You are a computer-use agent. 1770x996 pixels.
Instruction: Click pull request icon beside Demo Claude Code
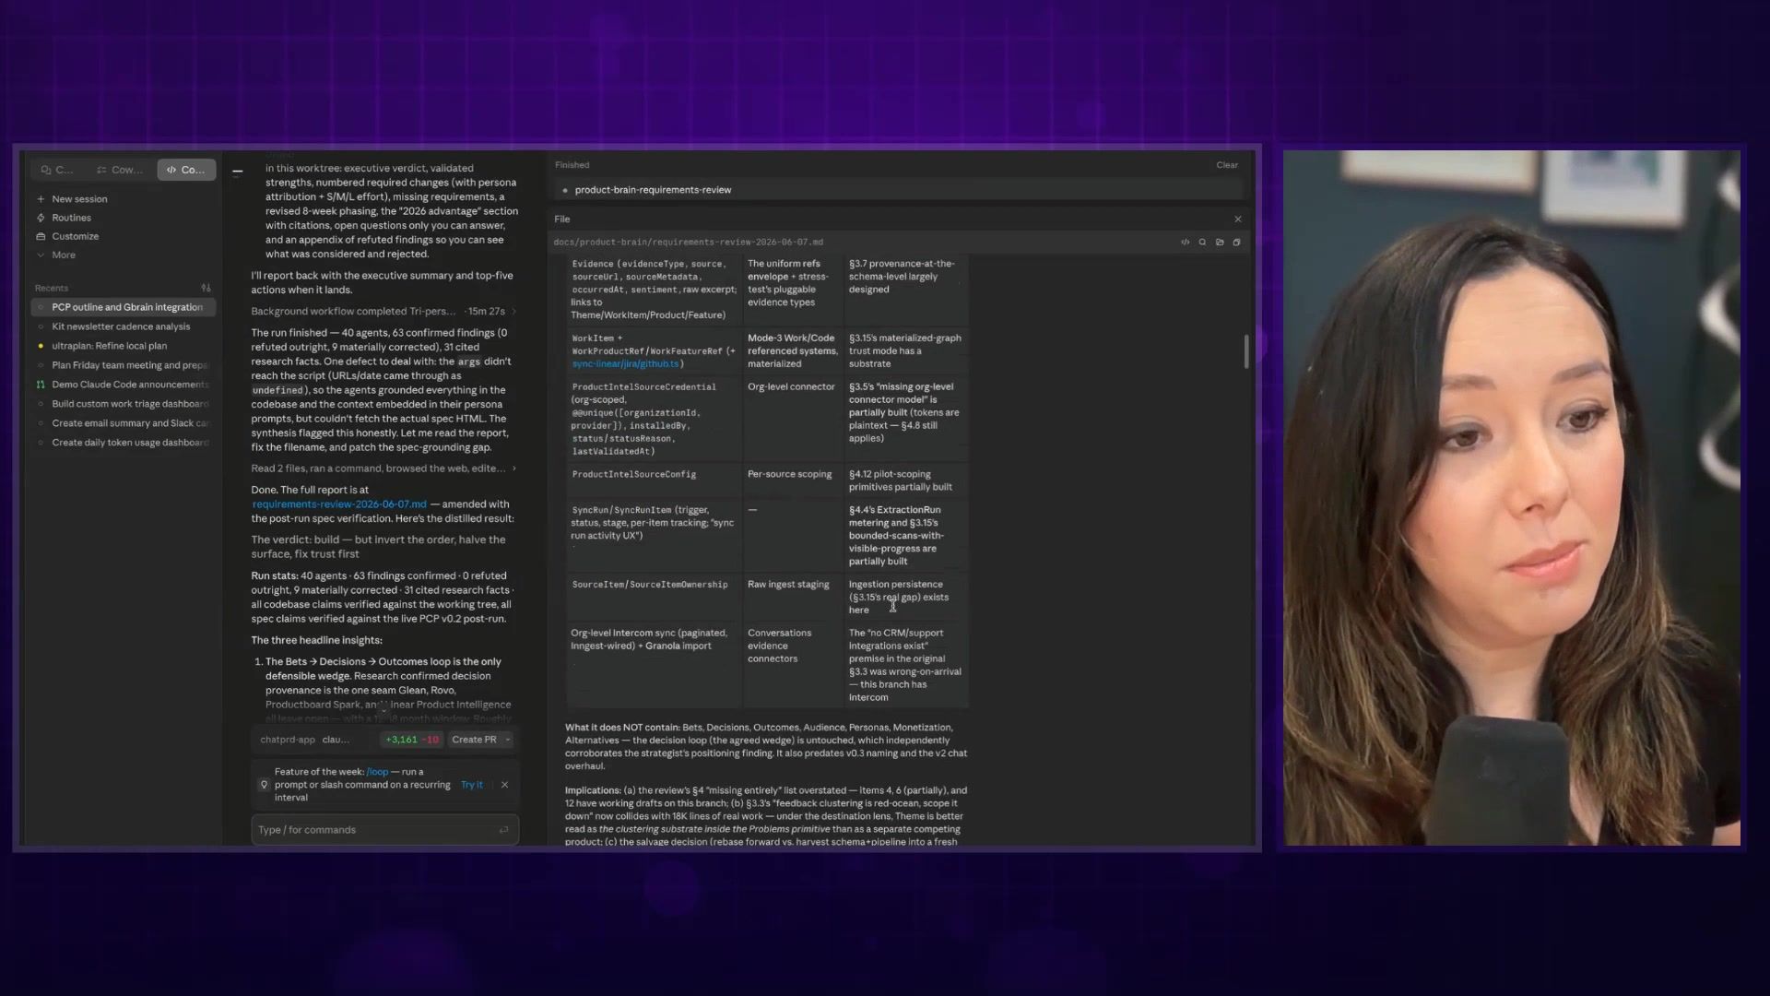[x=41, y=385]
